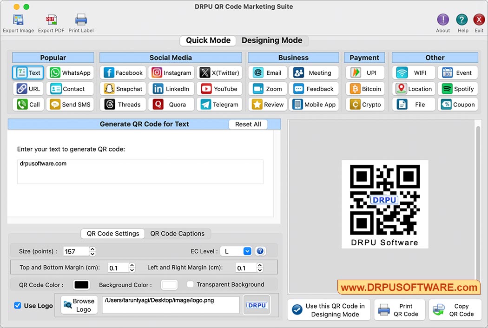
Task: Select the WIFI QR code type
Action: 413,72
